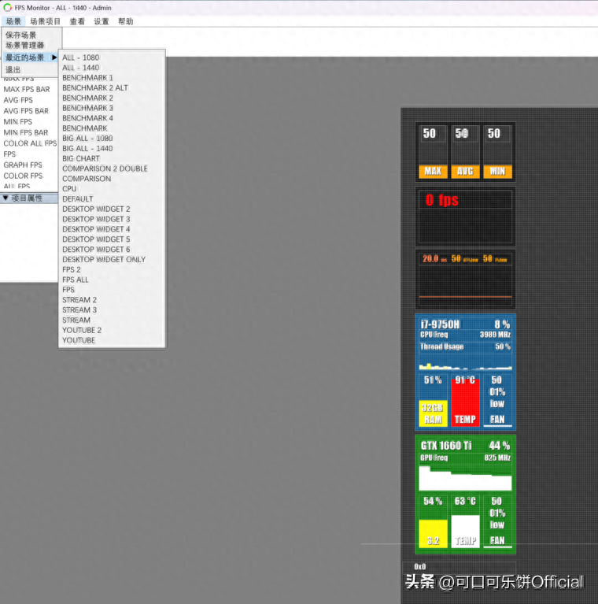Click the FPS Monitor app icon in title bar

[7, 8]
